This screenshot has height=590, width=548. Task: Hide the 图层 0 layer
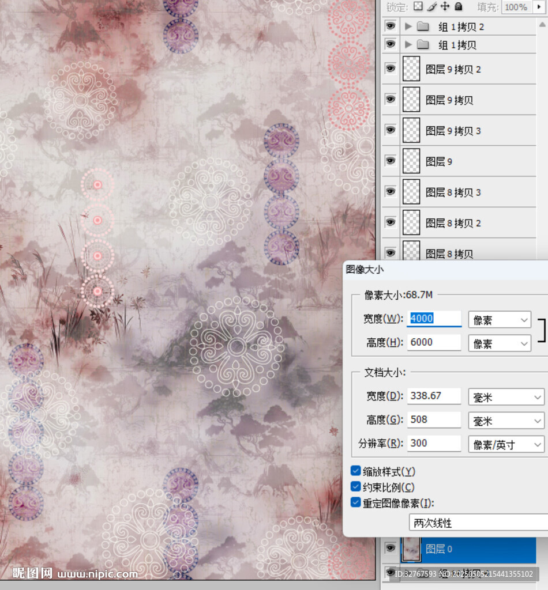[x=391, y=548]
